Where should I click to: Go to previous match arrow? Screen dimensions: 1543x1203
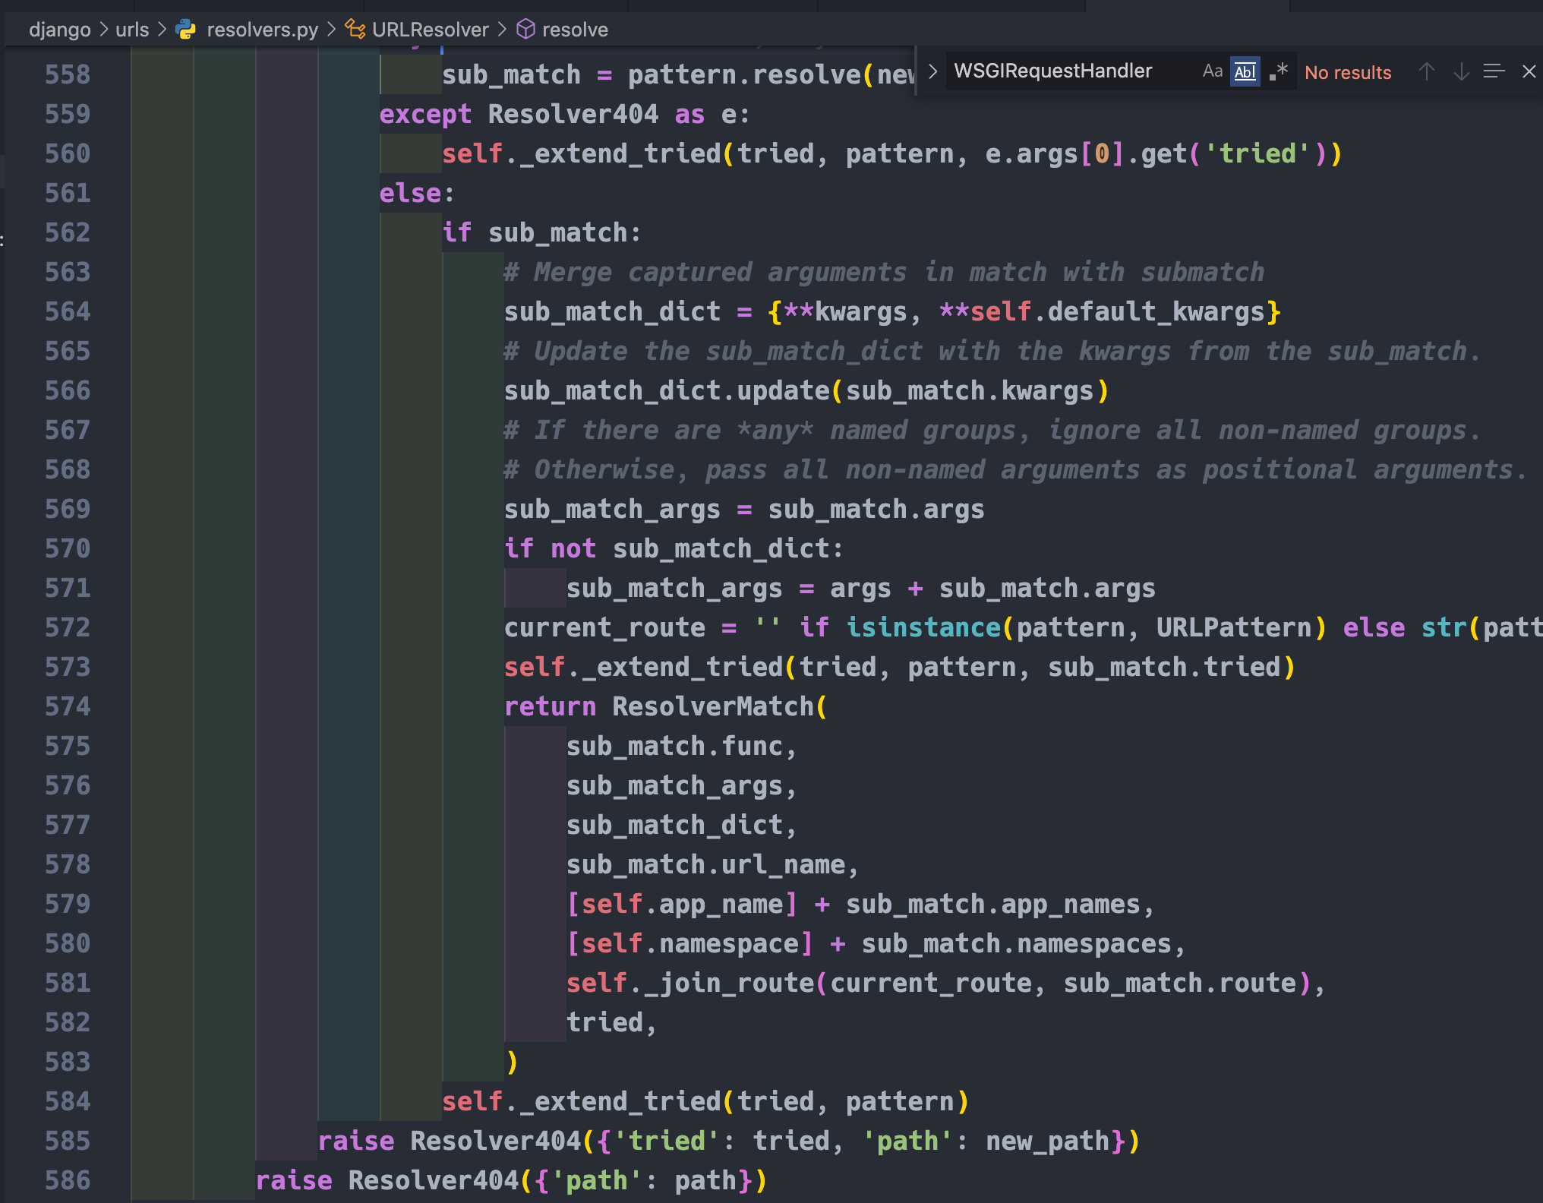[x=1426, y=71]
